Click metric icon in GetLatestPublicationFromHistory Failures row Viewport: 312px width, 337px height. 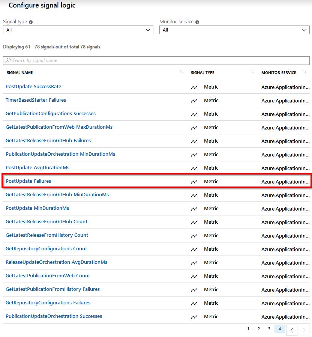tap(194, 290)
